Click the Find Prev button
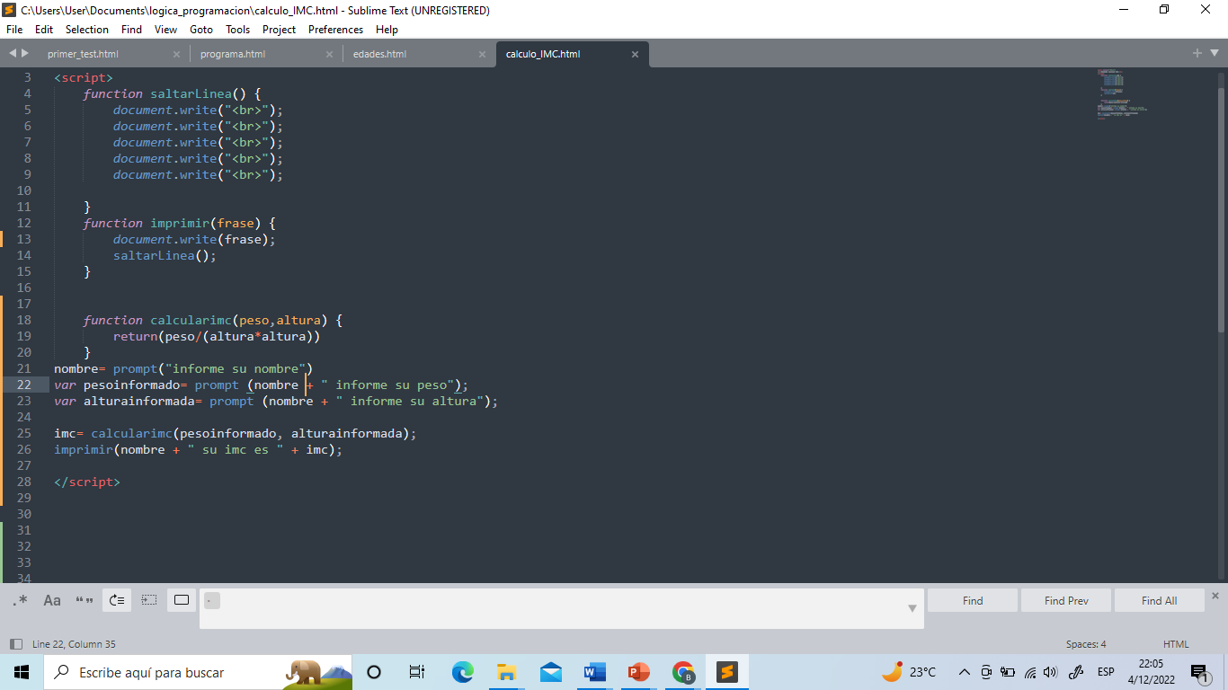Viewport: 1228px width, 690px height. pyautogui.click(x=1066, y=600)
